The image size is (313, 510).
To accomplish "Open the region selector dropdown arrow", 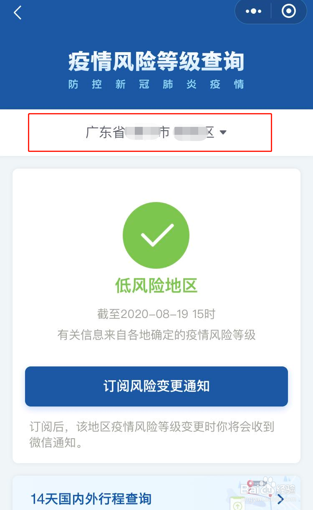I will (x=223, y=132).
